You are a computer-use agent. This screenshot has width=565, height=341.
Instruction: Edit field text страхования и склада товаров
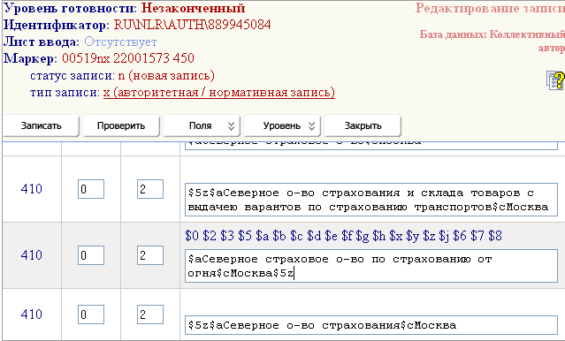(x=371, y=200)
